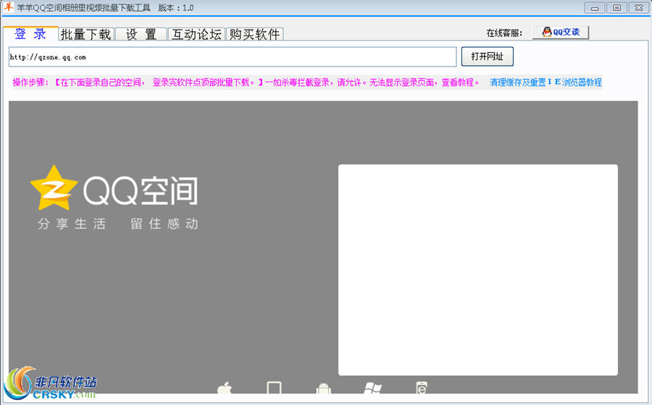
Task: Click the QQ空间 star logo
Action: click(54, 188)
